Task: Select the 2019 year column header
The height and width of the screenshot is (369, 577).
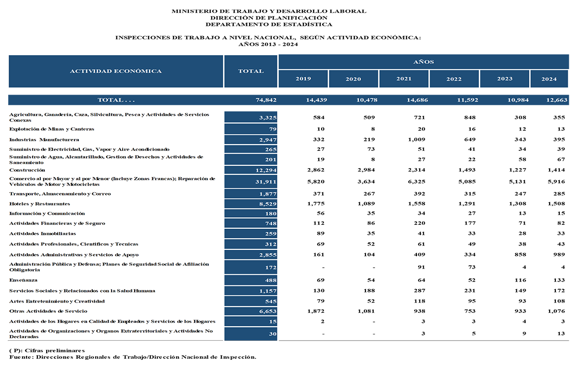Action: [303, 79]
